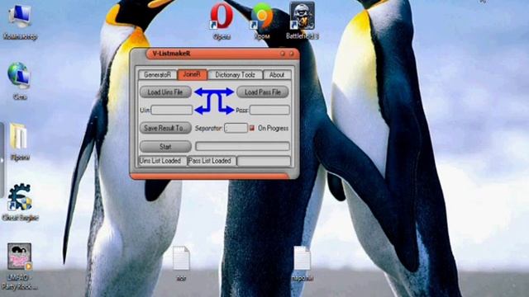
Task: Click the blue swap arrows graphic in JoineR
Action: click(214, 101)
